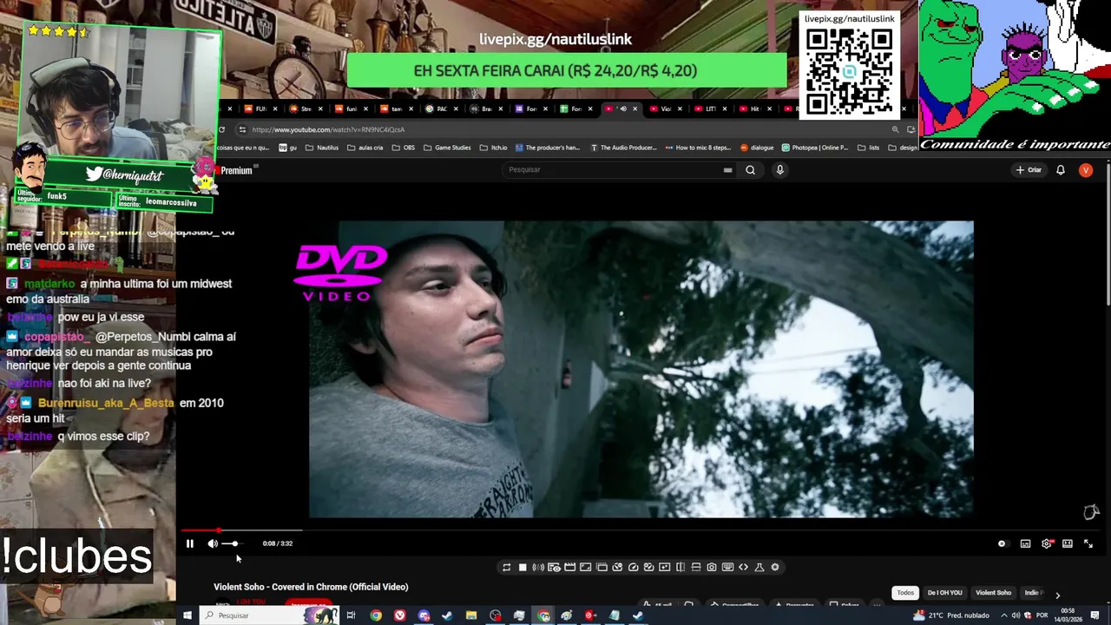The width and height of the screenshot is (1111, 625).
Task: Enter fullscreen mode for the video
Action: pyautogui.click(x=1088, y=543)
